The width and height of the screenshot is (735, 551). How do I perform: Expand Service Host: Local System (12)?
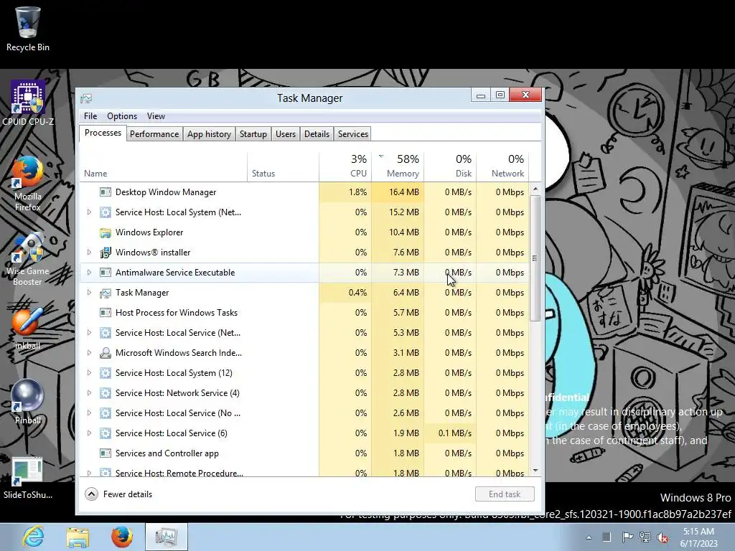(x=89, y=373)
